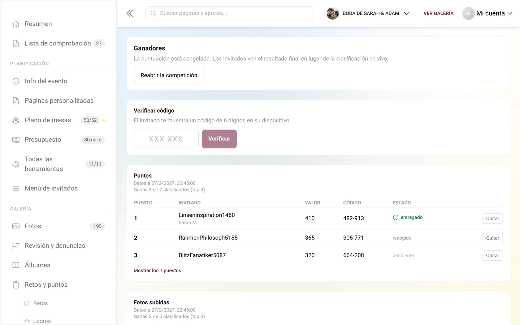Focus the search pages and settings field
Viewport: 520px width, 325px height.
[x=229, y=13]
